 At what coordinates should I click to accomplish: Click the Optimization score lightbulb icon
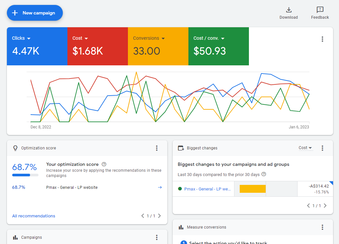point(15,148)
